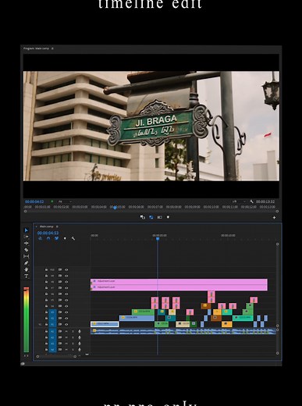The width and height of the screenshot is (302, 406).
Task: Toggle Snap magnet in timeline
Action: pyautogui.click(x=48, y=238)
